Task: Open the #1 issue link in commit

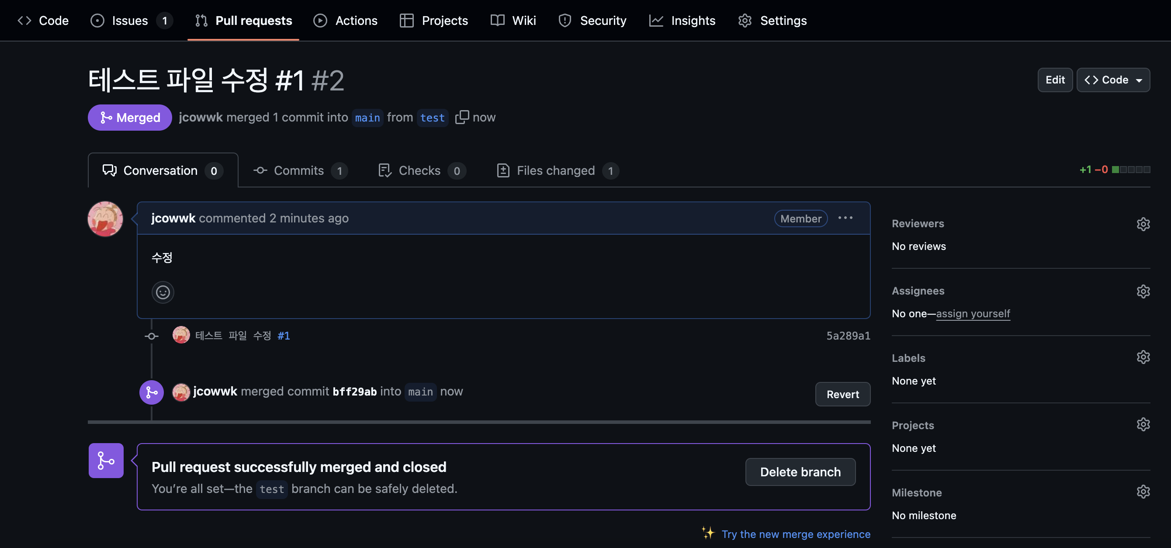Action: click(x=284, y=336)
